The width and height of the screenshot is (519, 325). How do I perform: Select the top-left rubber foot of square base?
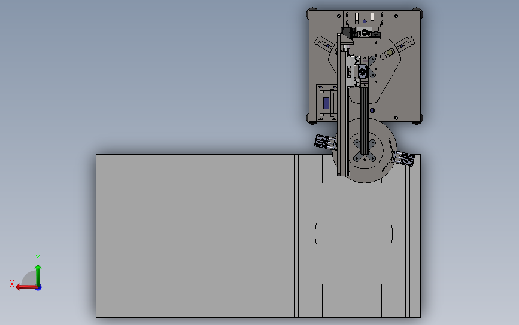pyautogui.click(x=311, y=14)
